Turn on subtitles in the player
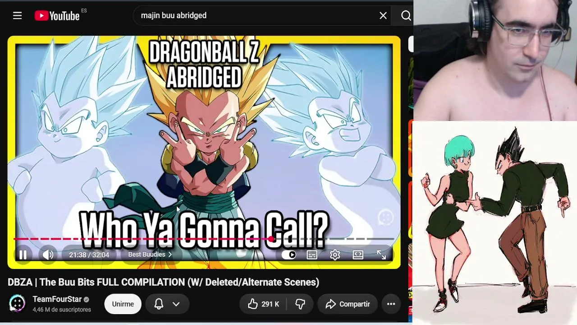 [312, 255]
